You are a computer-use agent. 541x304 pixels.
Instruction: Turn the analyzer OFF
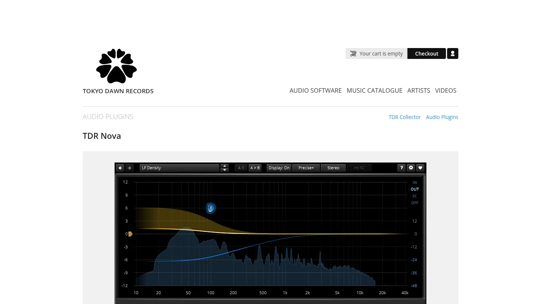[x=415, y=203]
